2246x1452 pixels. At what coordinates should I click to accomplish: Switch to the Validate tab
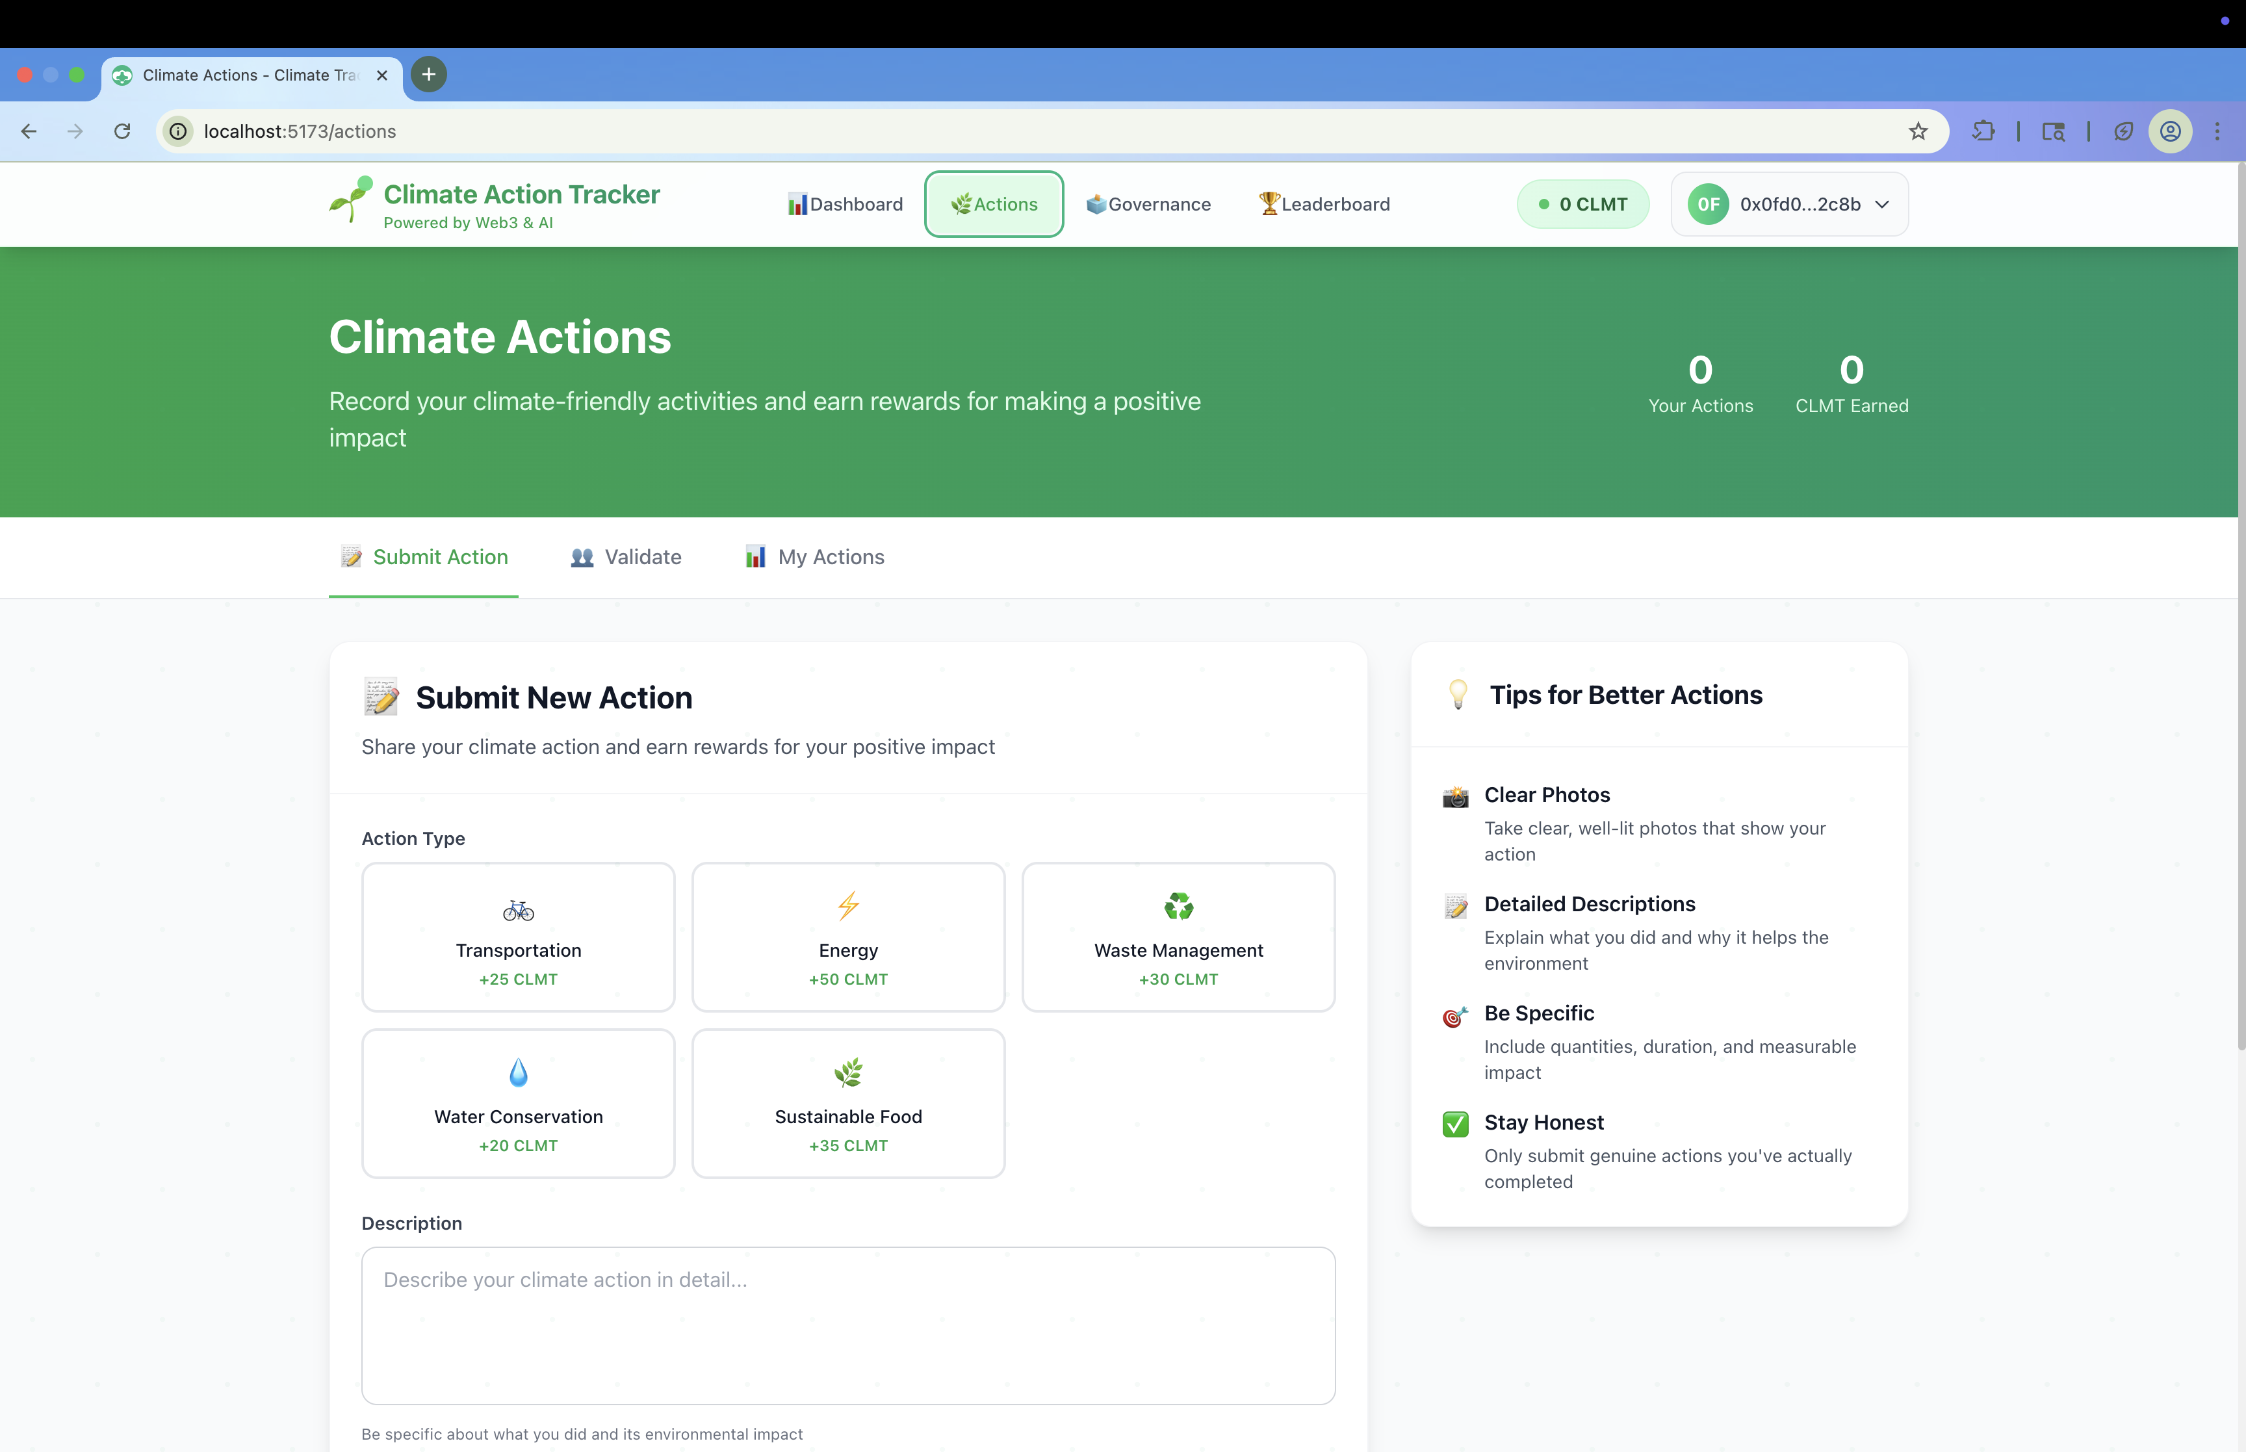pyautogui.click(x=626, y=556)
